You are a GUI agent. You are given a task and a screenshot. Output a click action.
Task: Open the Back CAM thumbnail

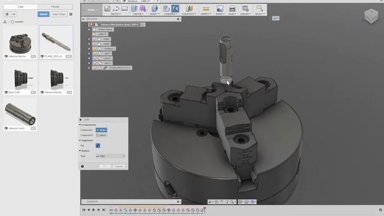click(20, 78)
